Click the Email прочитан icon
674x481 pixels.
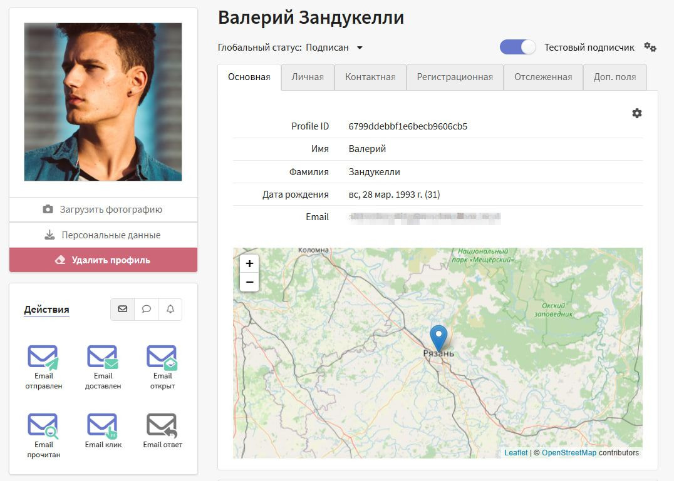[43, 425]
